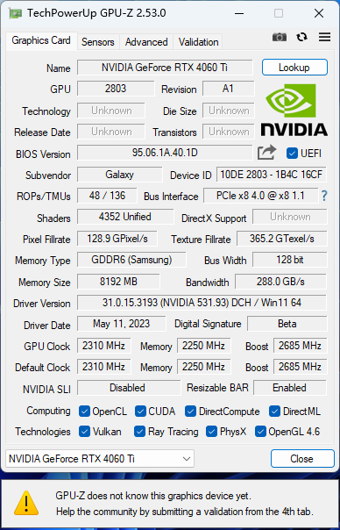The width and height of the screenshot is (340, 530).
Task: Click the NVIDIA logo image
Action: point(294,110)
